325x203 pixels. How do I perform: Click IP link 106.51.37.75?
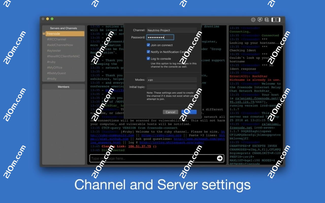point(140,146)
